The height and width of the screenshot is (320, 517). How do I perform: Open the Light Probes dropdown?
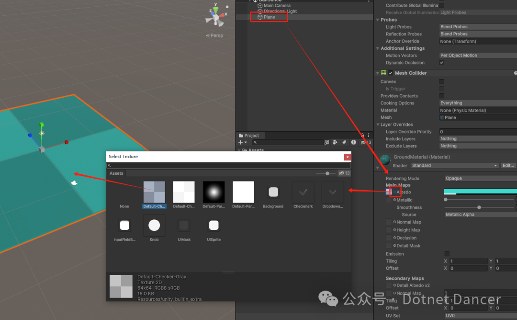pos(478,27)
